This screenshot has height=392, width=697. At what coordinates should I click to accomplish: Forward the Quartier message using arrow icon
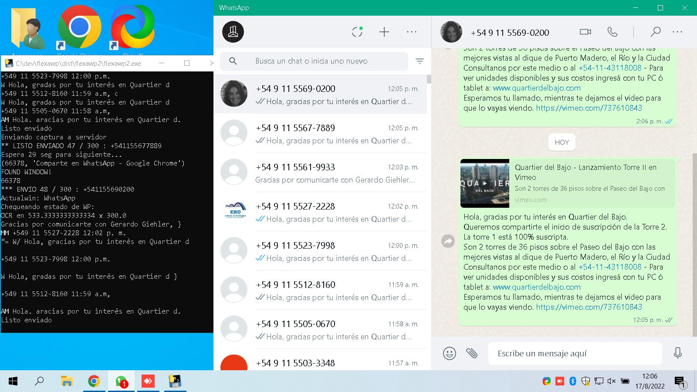448,241
